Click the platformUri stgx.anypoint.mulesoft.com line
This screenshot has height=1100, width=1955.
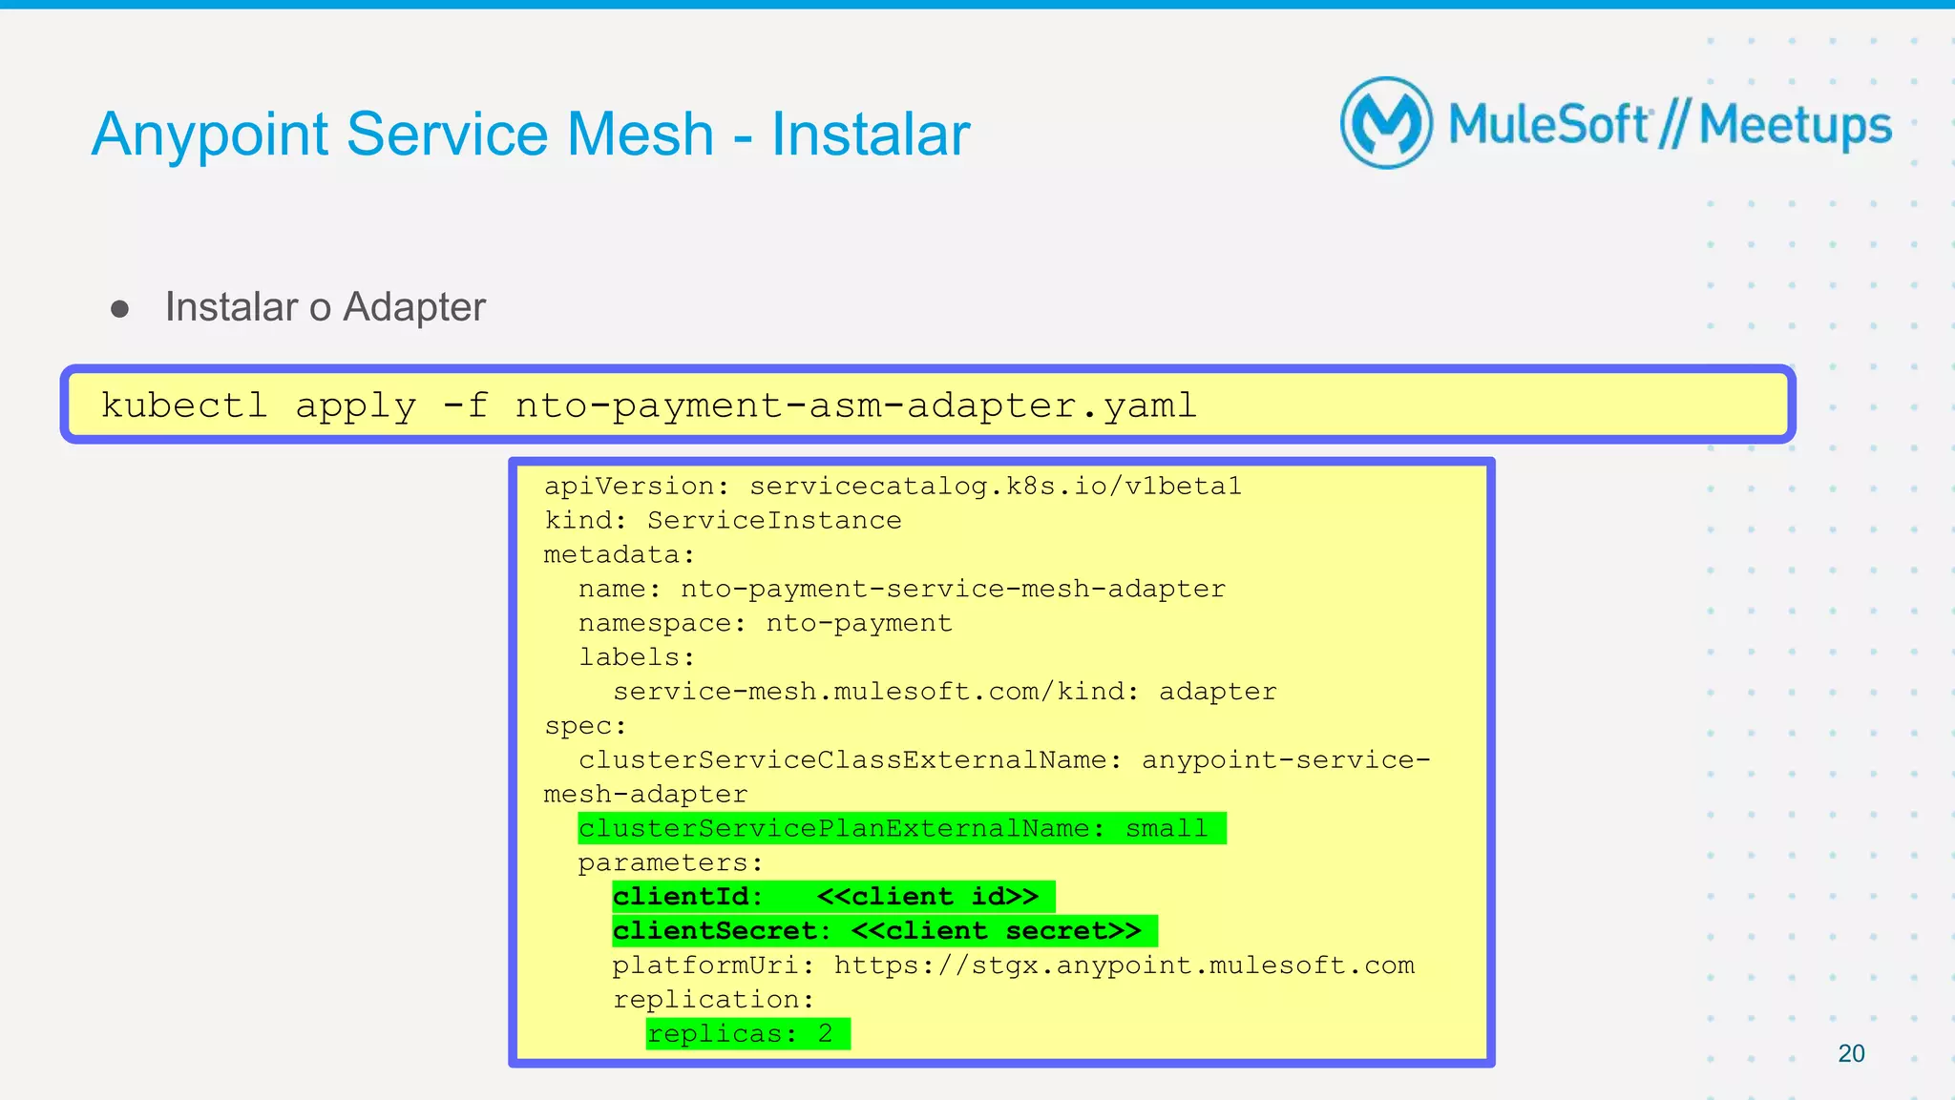[1014, 965]
